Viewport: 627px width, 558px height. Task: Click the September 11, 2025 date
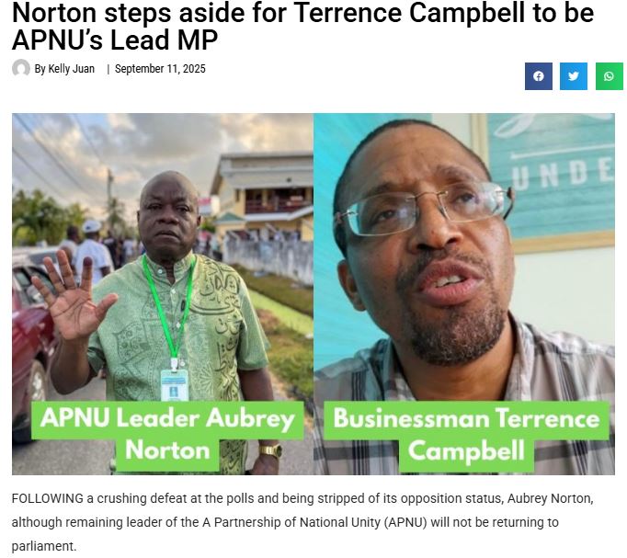point(160,69)
